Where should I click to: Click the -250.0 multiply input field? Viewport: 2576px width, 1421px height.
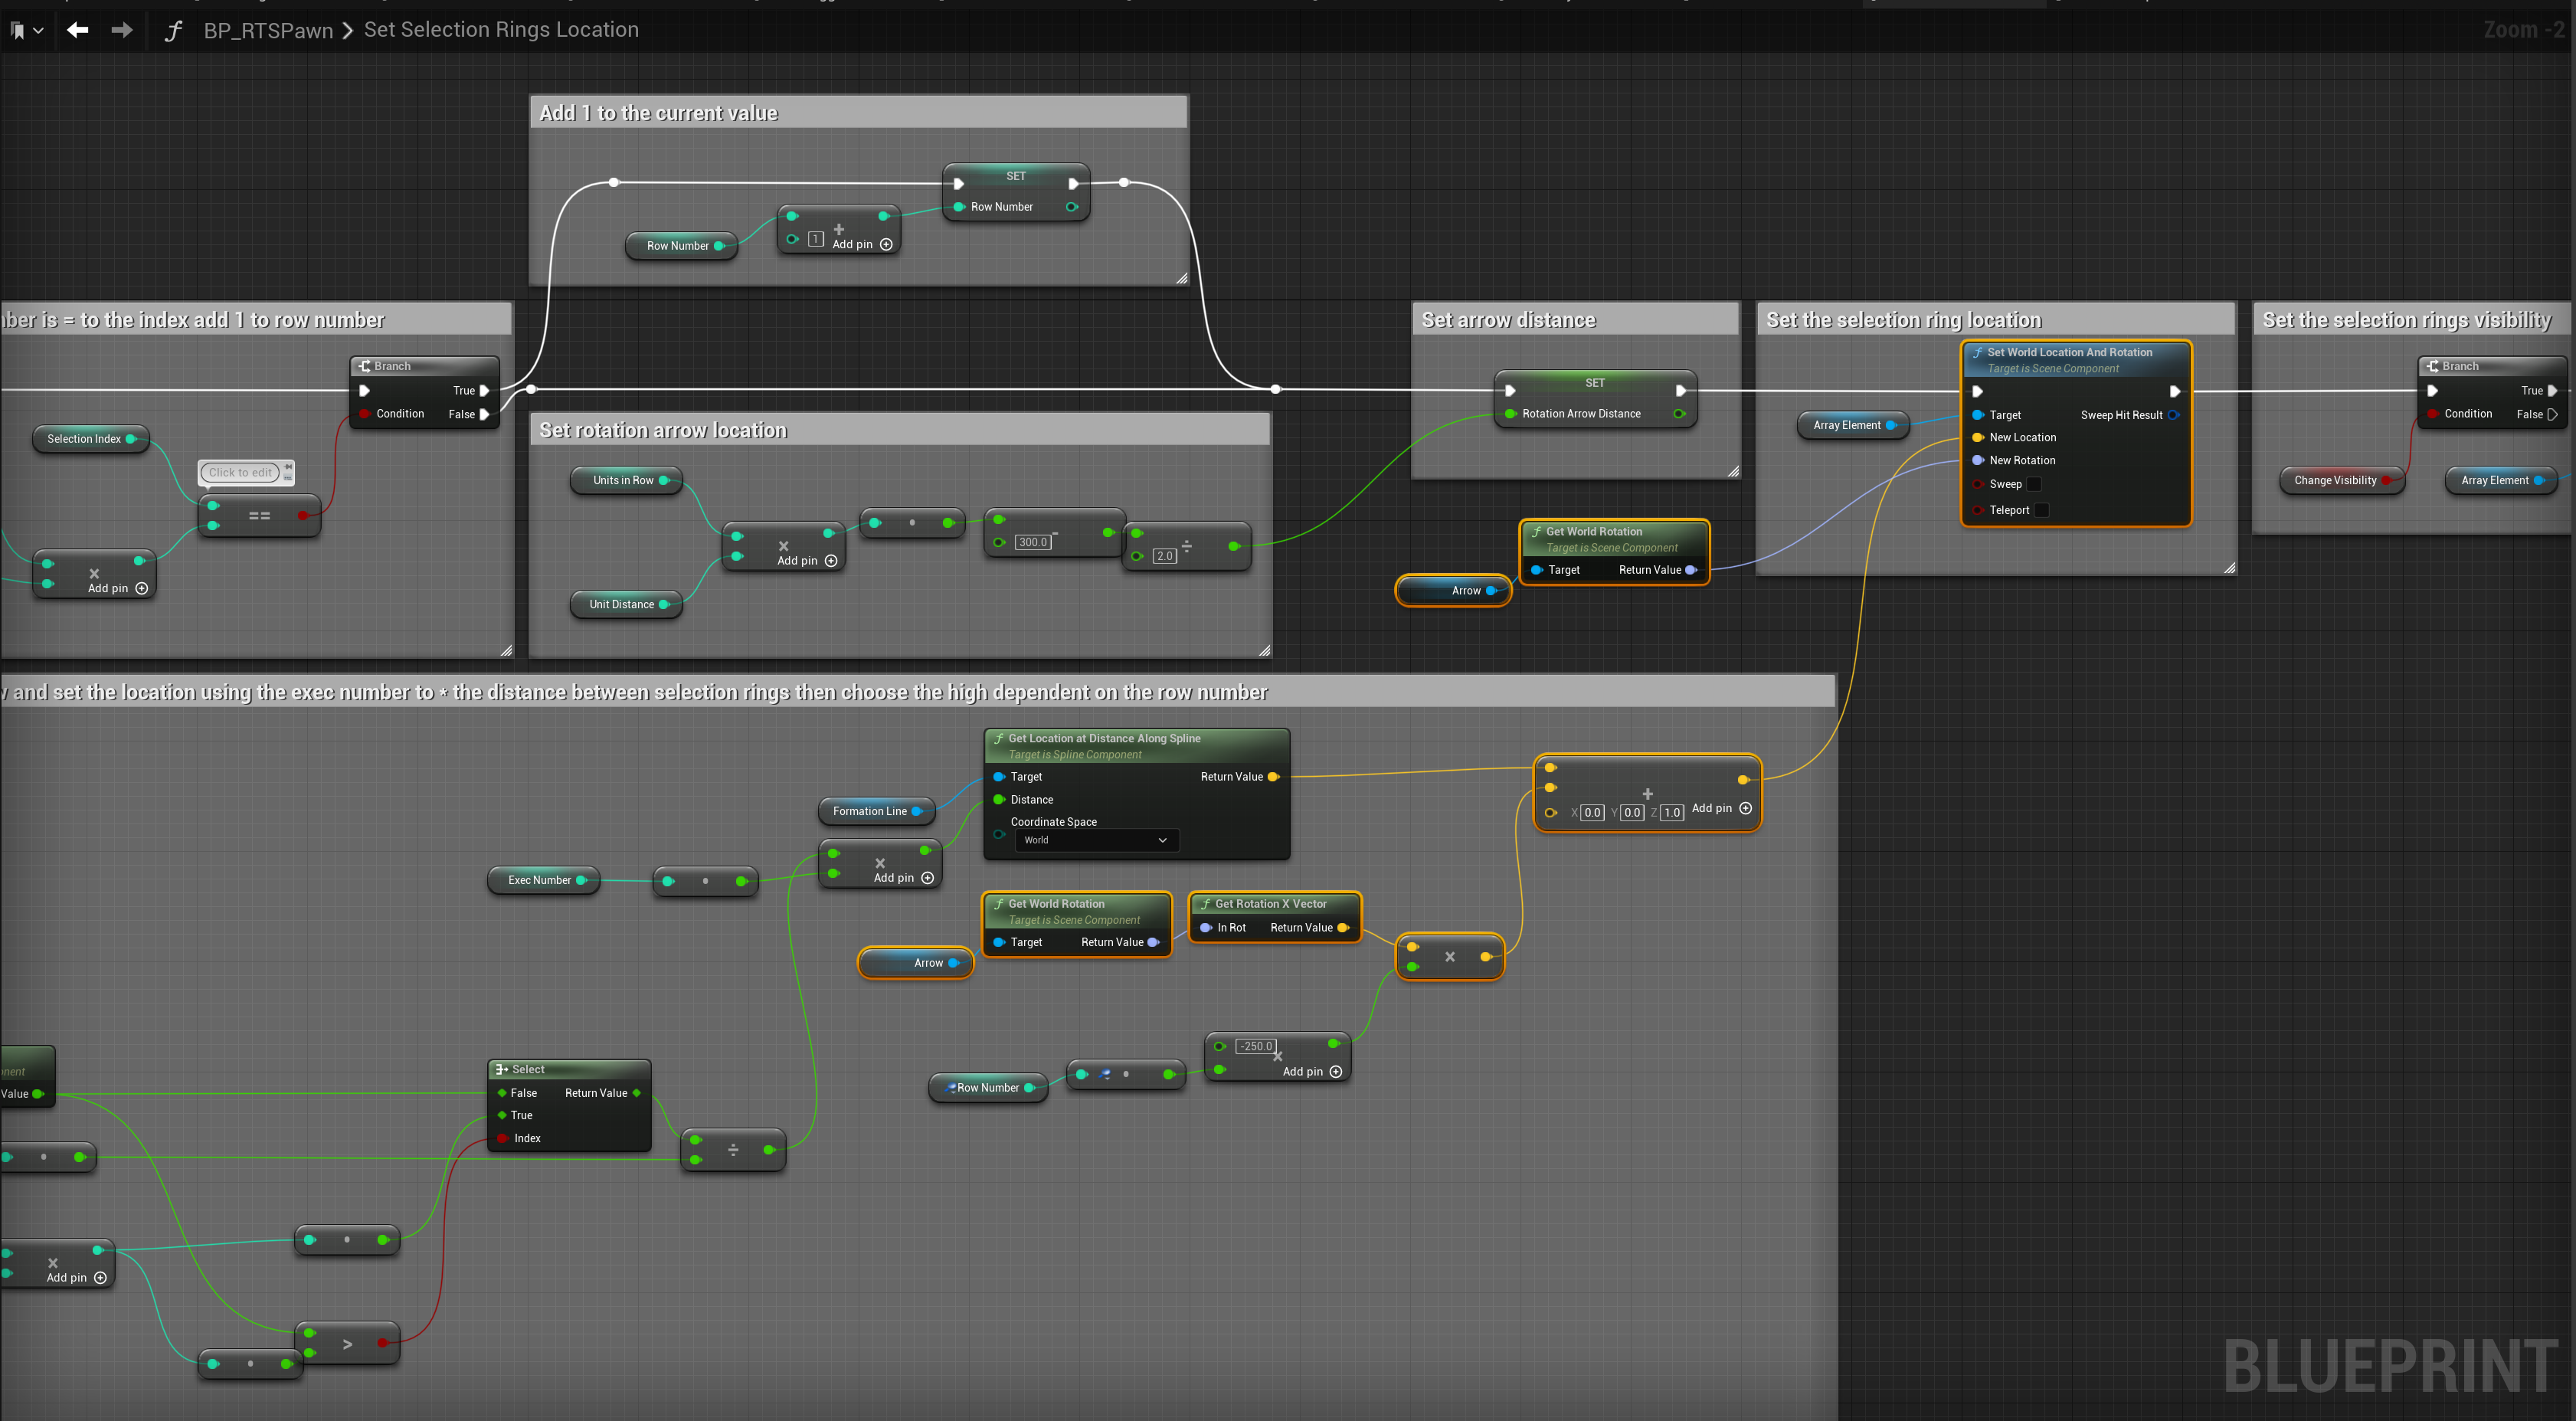pos(1255,1046)
